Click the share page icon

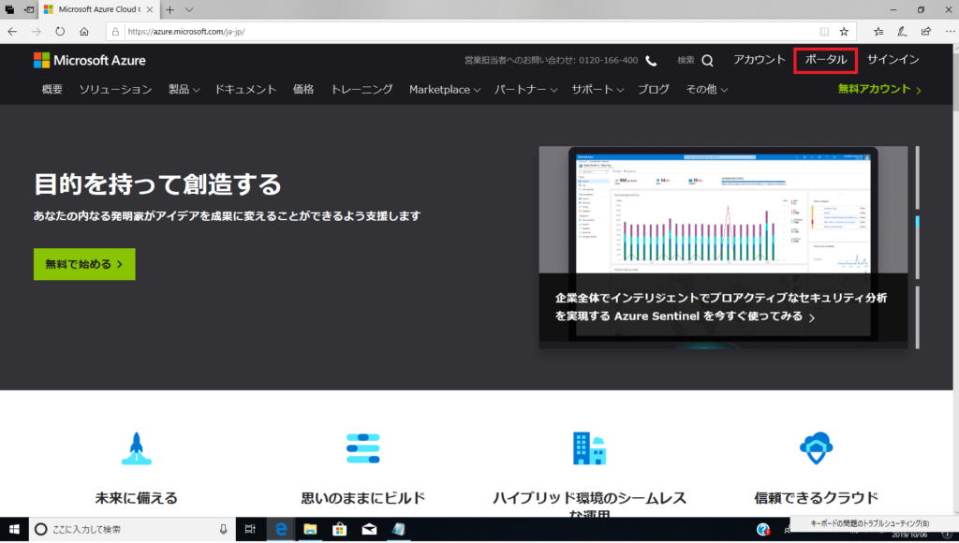point(926,31)
